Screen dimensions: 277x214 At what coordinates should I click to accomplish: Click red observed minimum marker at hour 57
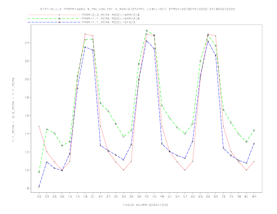pyautogui.click(x=185, y=170)
